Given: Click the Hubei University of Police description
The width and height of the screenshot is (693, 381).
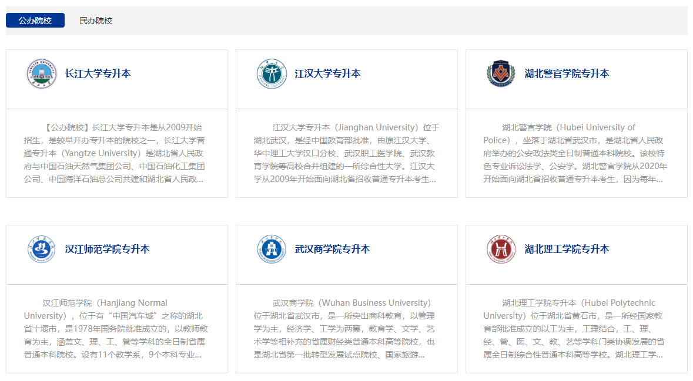Looking at the screenshot, I should coord(575,153).
